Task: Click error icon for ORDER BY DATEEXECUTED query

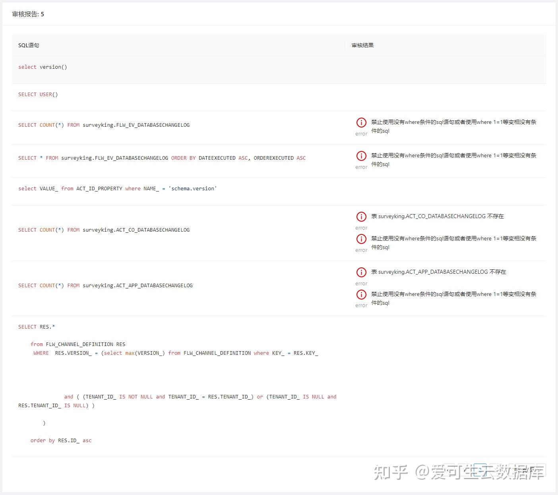Action: pyautogui.click(x=361, y=156)
